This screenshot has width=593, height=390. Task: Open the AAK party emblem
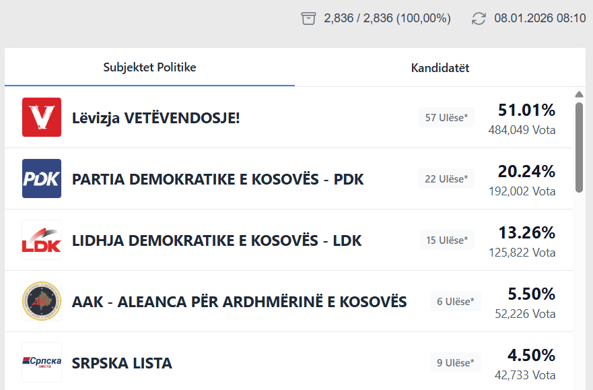tap(42, 301)
